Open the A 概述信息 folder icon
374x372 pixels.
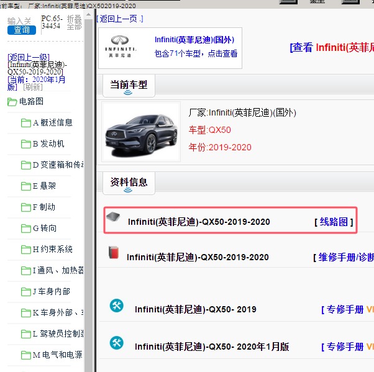click(x=25, y=123)
